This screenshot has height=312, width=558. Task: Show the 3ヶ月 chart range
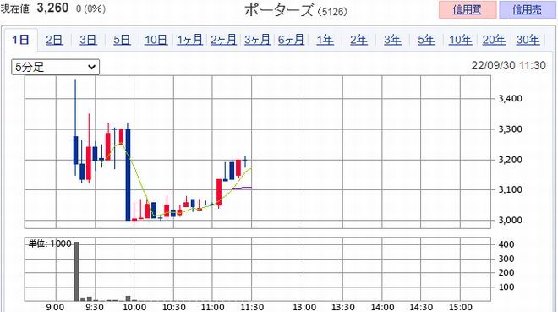(x=257, y=40)
